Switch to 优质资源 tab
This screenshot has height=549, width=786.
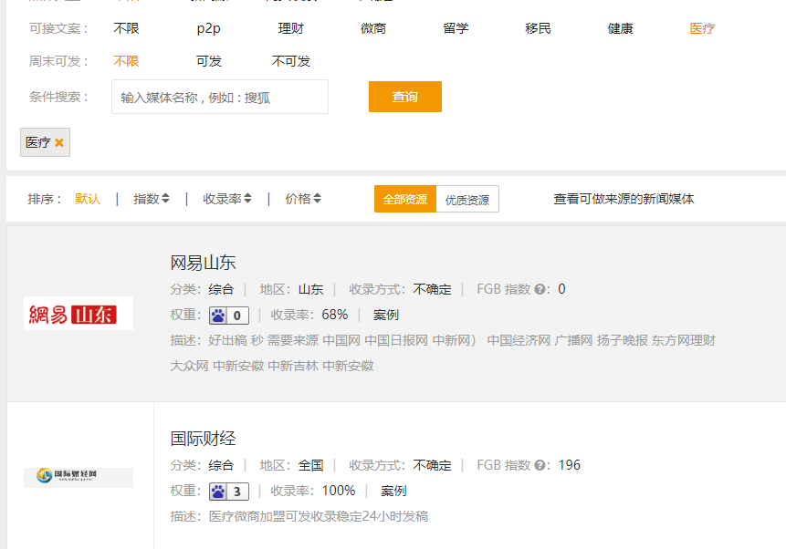(467, 199)
